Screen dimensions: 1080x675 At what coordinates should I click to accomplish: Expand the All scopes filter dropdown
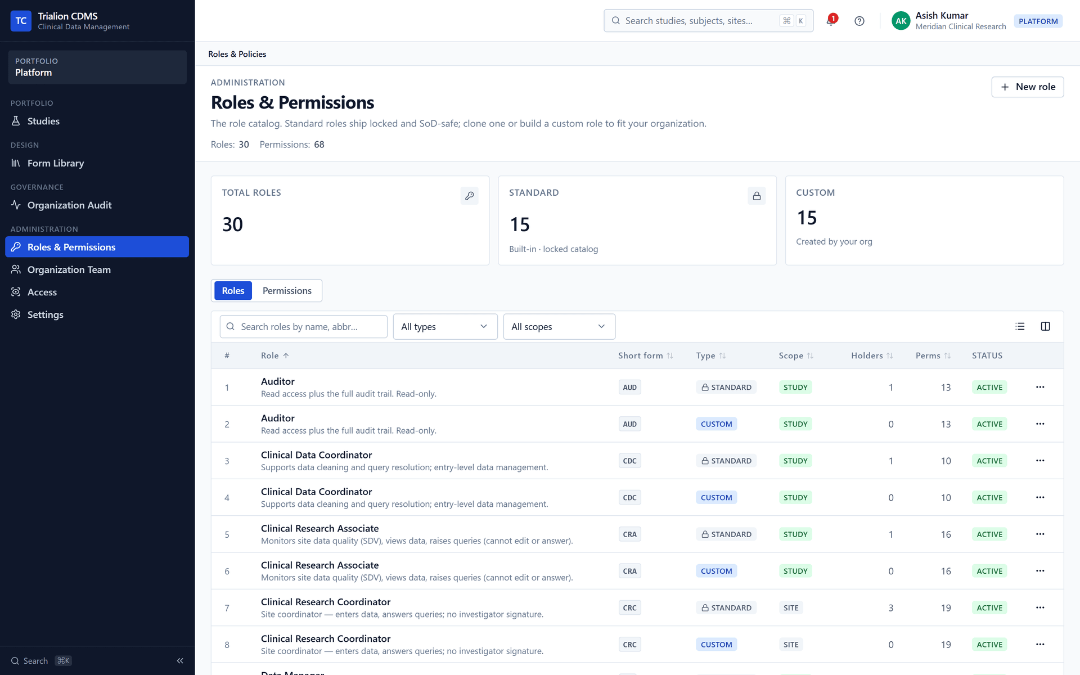559,327
